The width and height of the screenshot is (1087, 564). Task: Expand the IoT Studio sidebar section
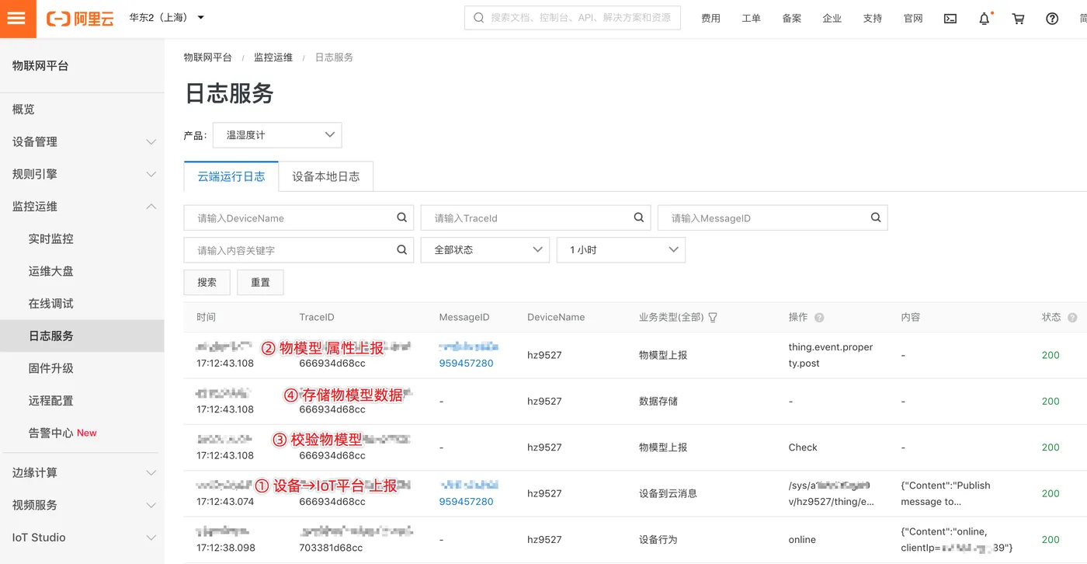pos(82,538)
